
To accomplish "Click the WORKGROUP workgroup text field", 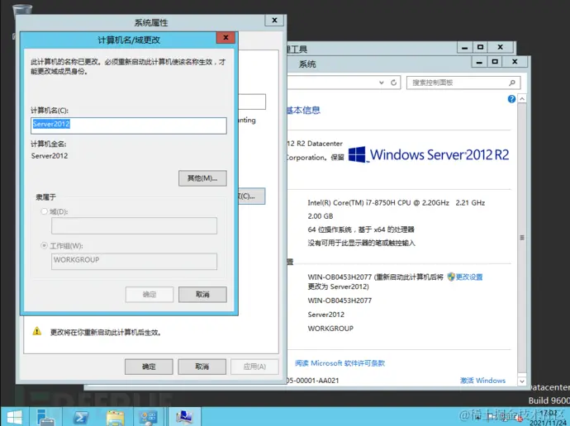I will coord(134,262).
